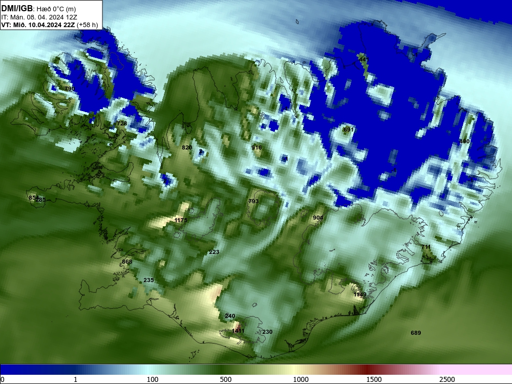Viewport: 512px width, 384px height.
Task: Click the 793 value on central glacier
Action: coord(253,201)
